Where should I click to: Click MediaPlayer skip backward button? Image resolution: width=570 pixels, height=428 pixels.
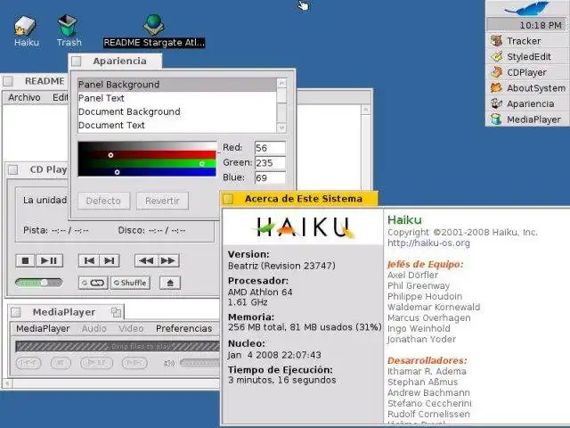point(28,363)
